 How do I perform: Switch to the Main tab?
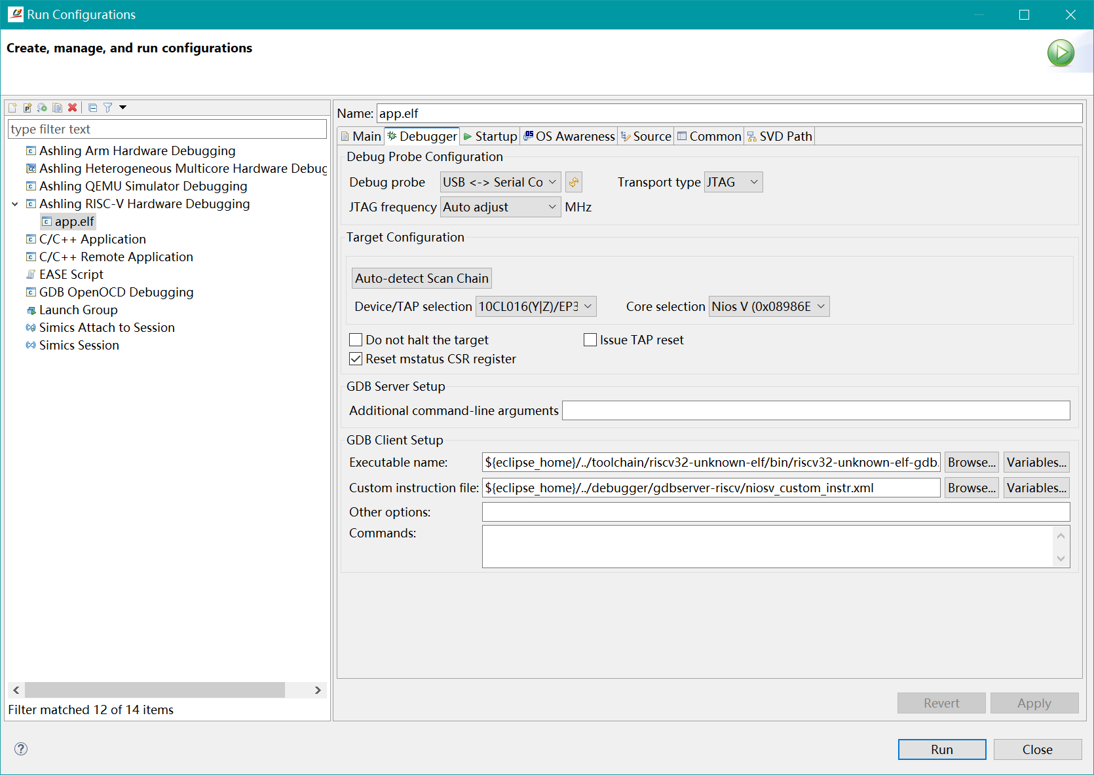[x=361, y=136]
